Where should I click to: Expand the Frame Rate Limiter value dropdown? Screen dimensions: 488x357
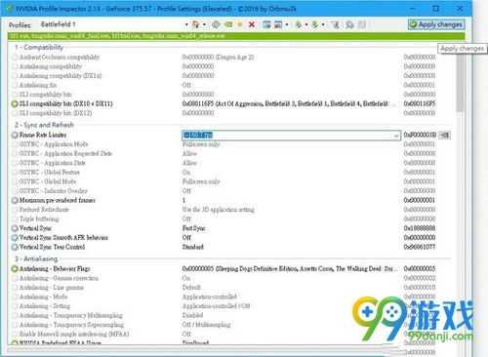(x=396, y=136)
